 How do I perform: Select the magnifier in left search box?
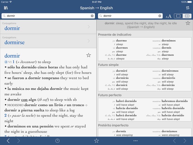coord(4,16)
